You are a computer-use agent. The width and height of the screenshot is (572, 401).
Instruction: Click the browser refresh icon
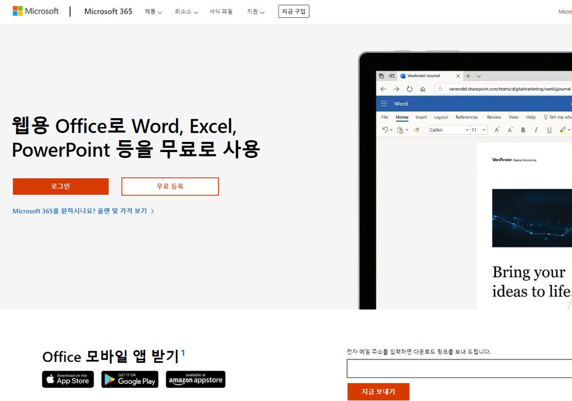click(410, 88)
